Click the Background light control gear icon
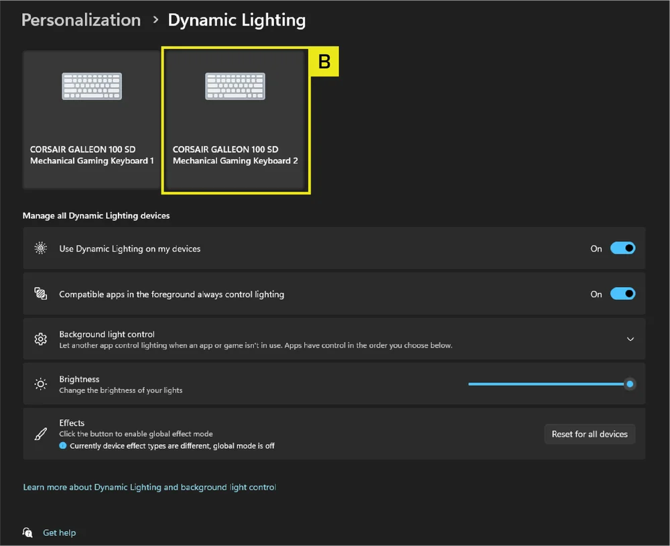Screen dimensions: 670x546 click(x=41, y=339)
